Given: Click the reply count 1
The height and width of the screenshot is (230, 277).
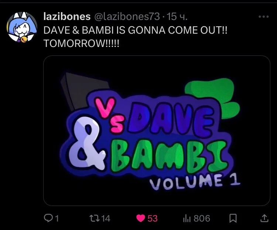Looking at the screenshot, I should 57,219.
